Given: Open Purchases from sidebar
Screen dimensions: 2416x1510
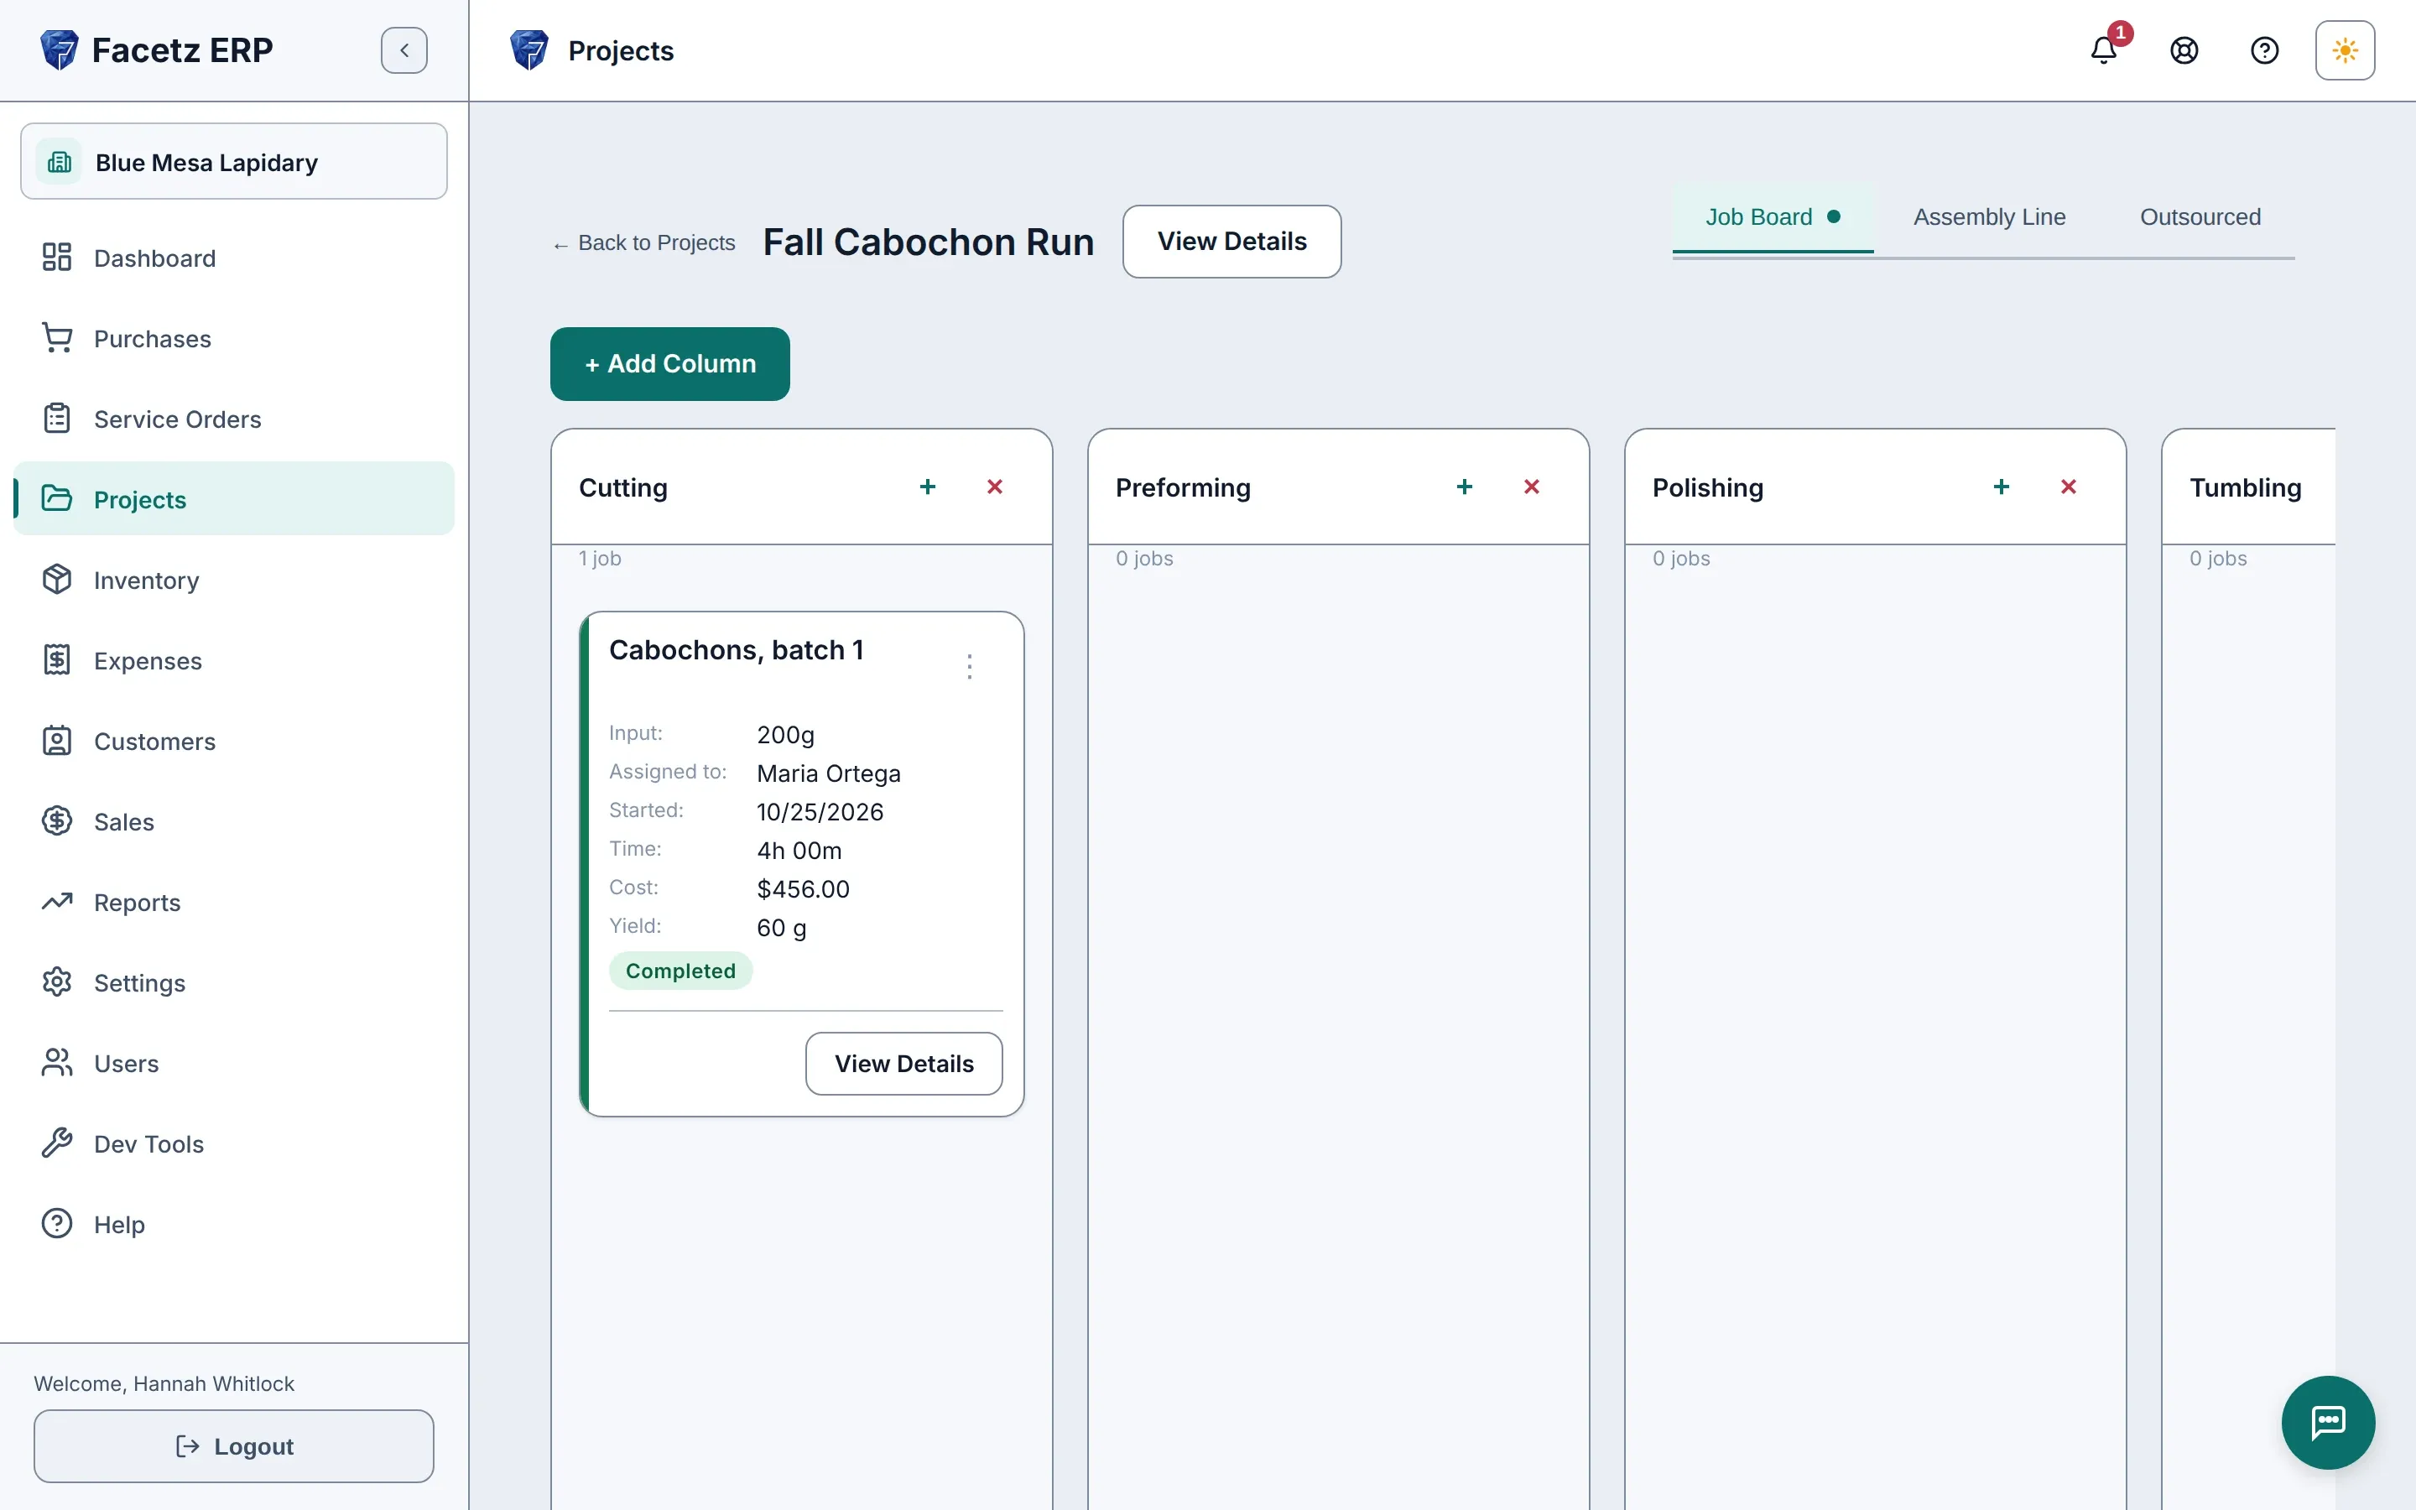Looking at the screenshot, I should pyautogui.click(x=233, y=339).
